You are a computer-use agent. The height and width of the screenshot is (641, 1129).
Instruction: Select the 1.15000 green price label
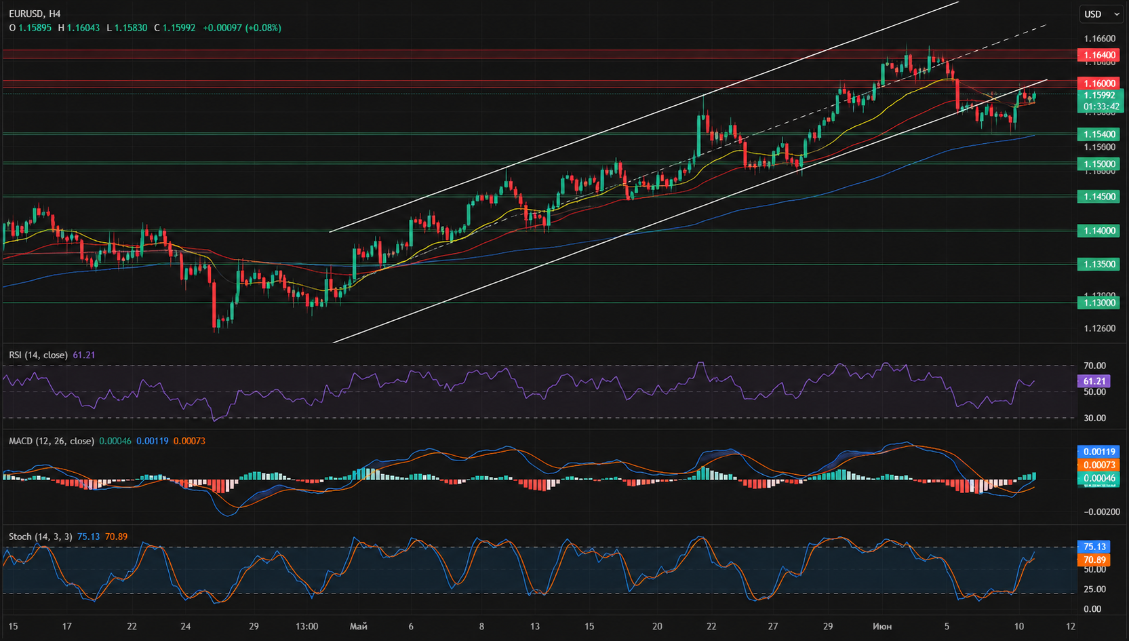pos(1098,164)
